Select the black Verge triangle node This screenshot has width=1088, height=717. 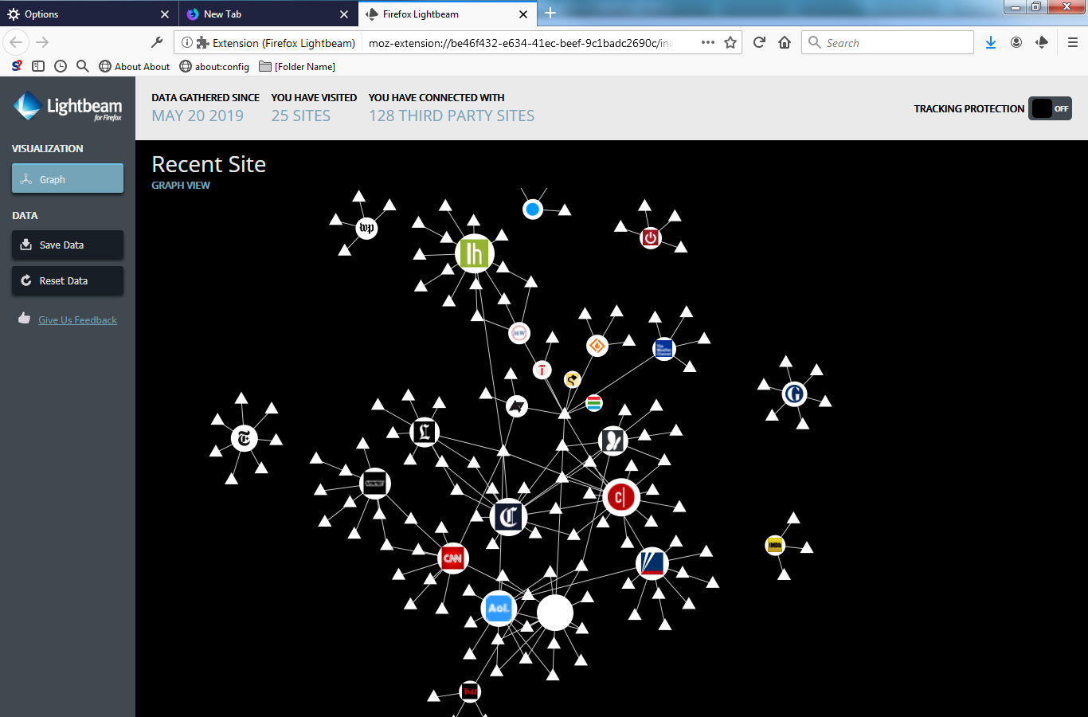[x=517, y=406]
